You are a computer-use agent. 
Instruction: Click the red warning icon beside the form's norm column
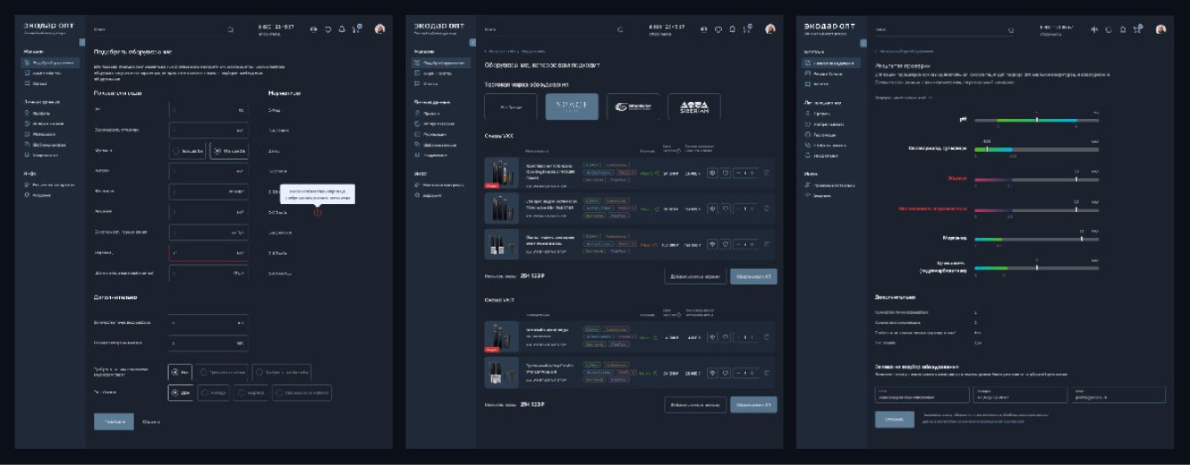318,211
